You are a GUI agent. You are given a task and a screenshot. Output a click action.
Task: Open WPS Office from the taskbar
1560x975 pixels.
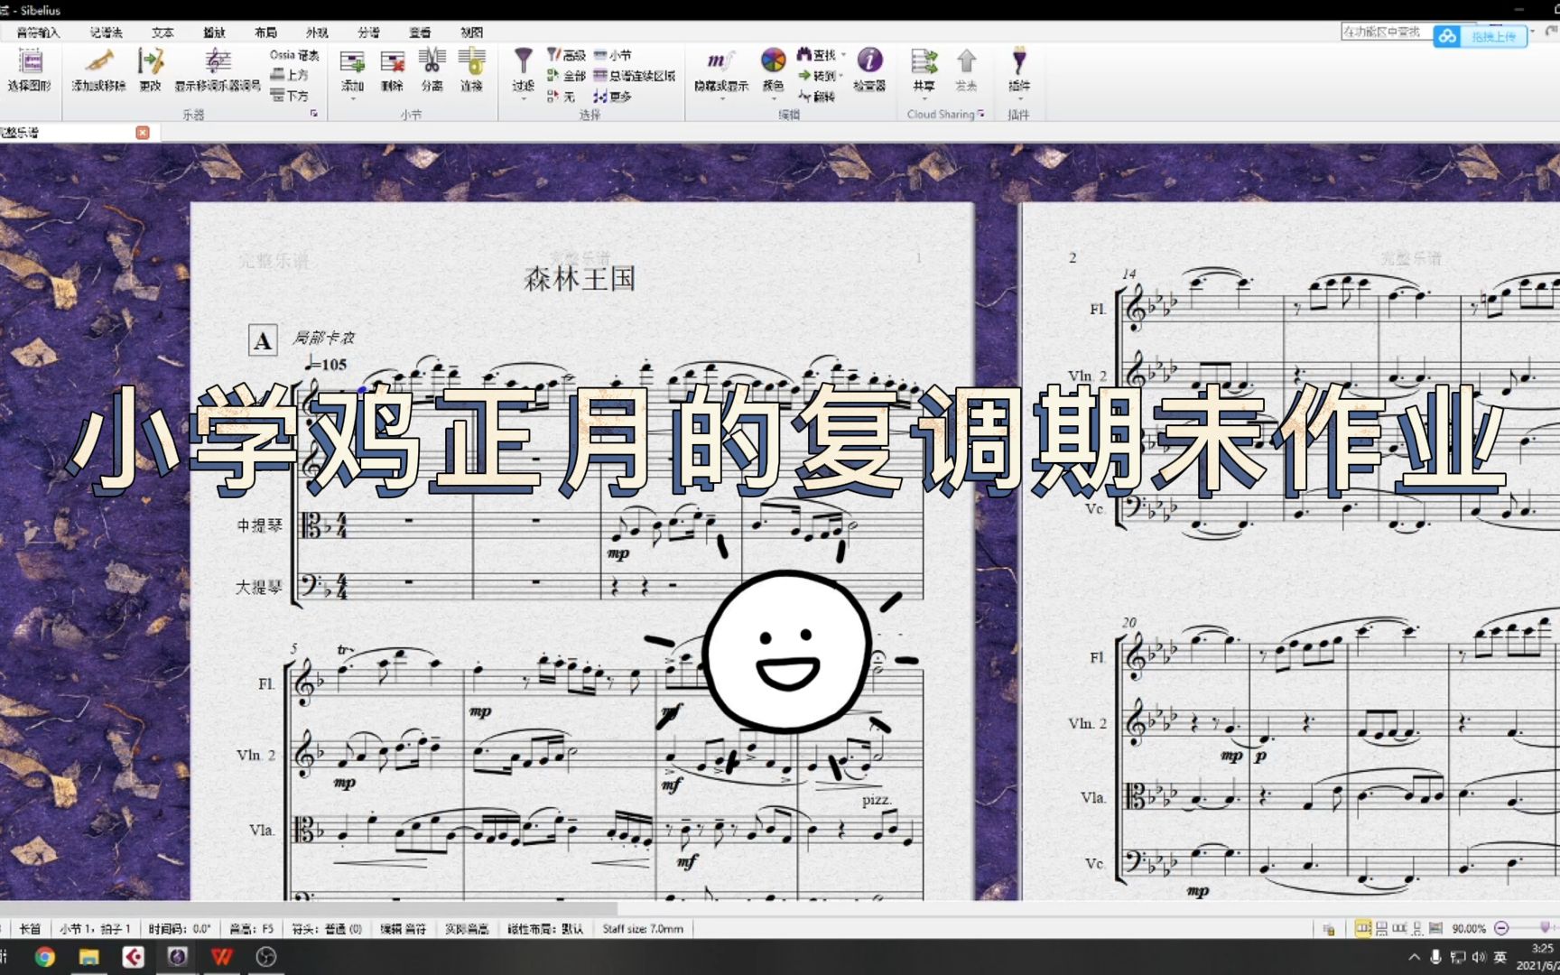coord(222,957)
